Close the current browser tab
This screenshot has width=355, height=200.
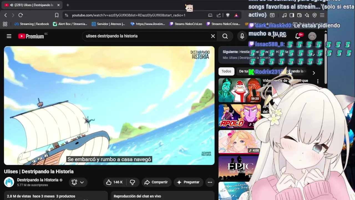pos(59,5)
